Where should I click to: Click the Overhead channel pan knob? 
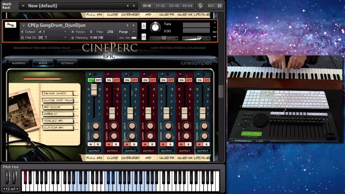pyautogui.click(x=132, y=126)
